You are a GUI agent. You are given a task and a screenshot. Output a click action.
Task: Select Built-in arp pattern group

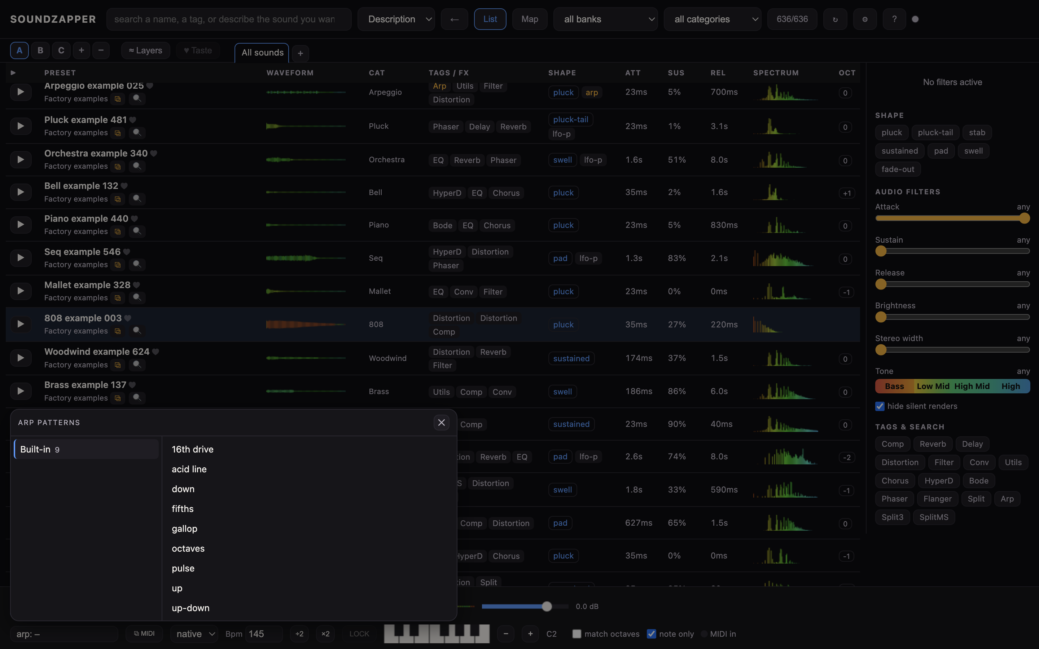[86, 449]
